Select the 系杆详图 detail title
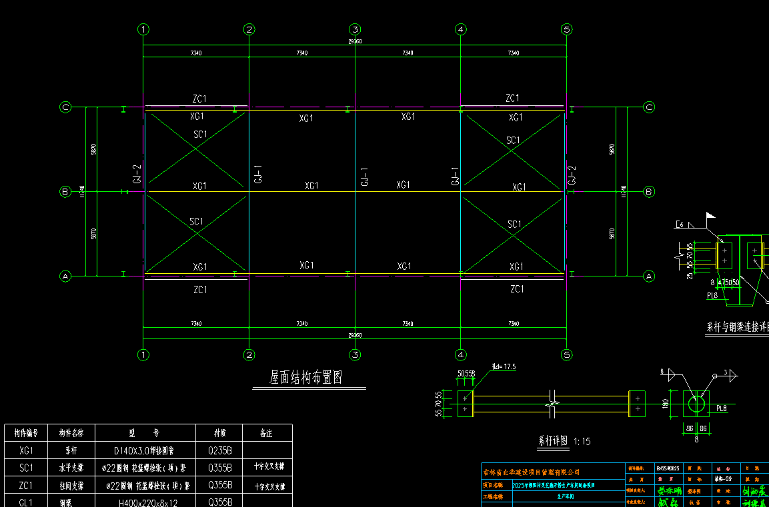Image resolution: width=769 pixels, height=507 pixels. coord(552,441)
